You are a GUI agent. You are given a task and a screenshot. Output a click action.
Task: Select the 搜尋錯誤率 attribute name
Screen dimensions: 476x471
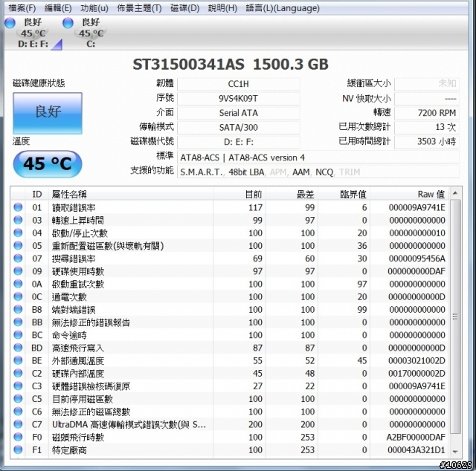[x=74, y=259]
